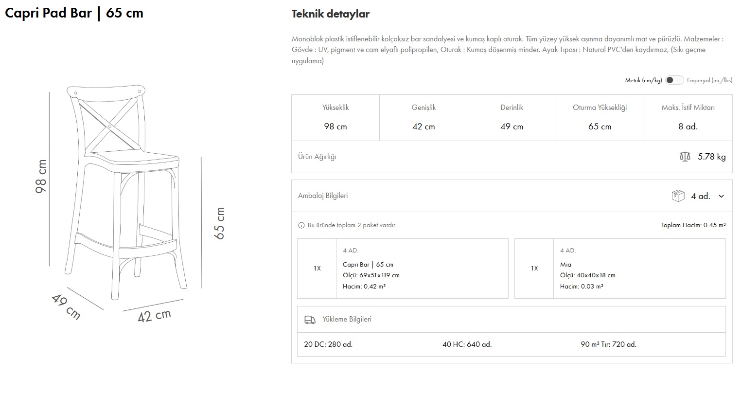Open the Yükleme Bilgileri section header
741x396 pixels.
pyautogui.click(x=347, y=319)
